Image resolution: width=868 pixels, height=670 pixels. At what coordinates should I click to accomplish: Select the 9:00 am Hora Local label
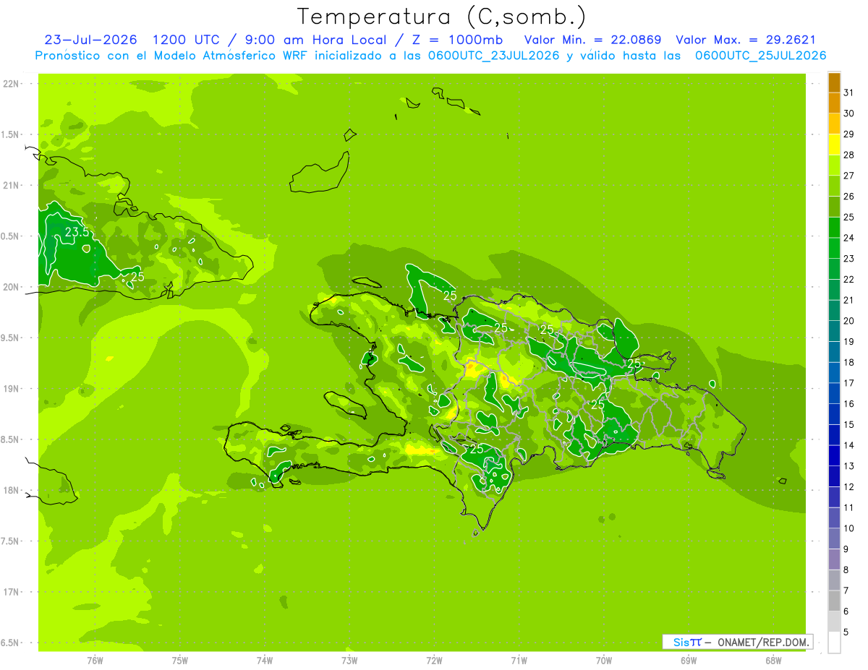coord(298,40)
